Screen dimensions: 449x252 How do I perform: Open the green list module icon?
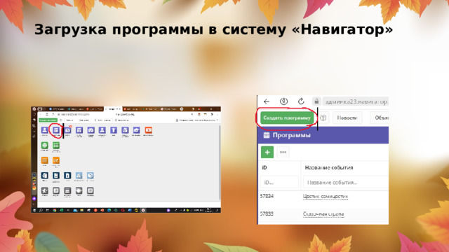[x=56, y=146]
